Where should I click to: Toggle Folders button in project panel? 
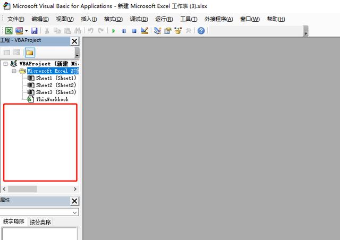(x=30, y=53)
